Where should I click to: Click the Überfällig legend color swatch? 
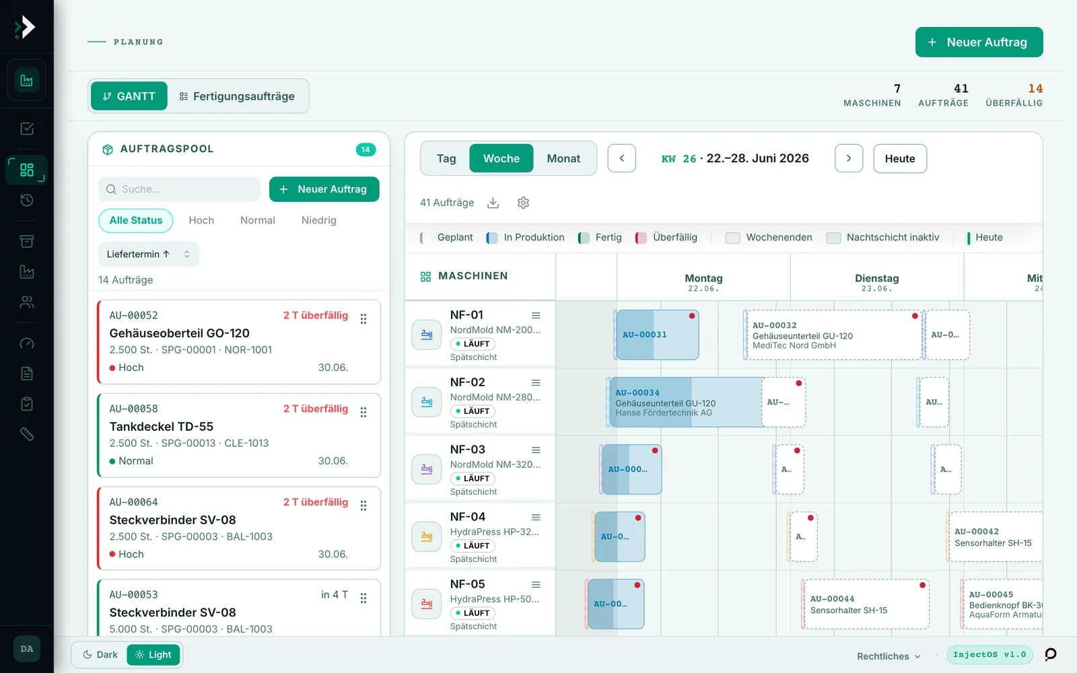(x=641, y=238)
